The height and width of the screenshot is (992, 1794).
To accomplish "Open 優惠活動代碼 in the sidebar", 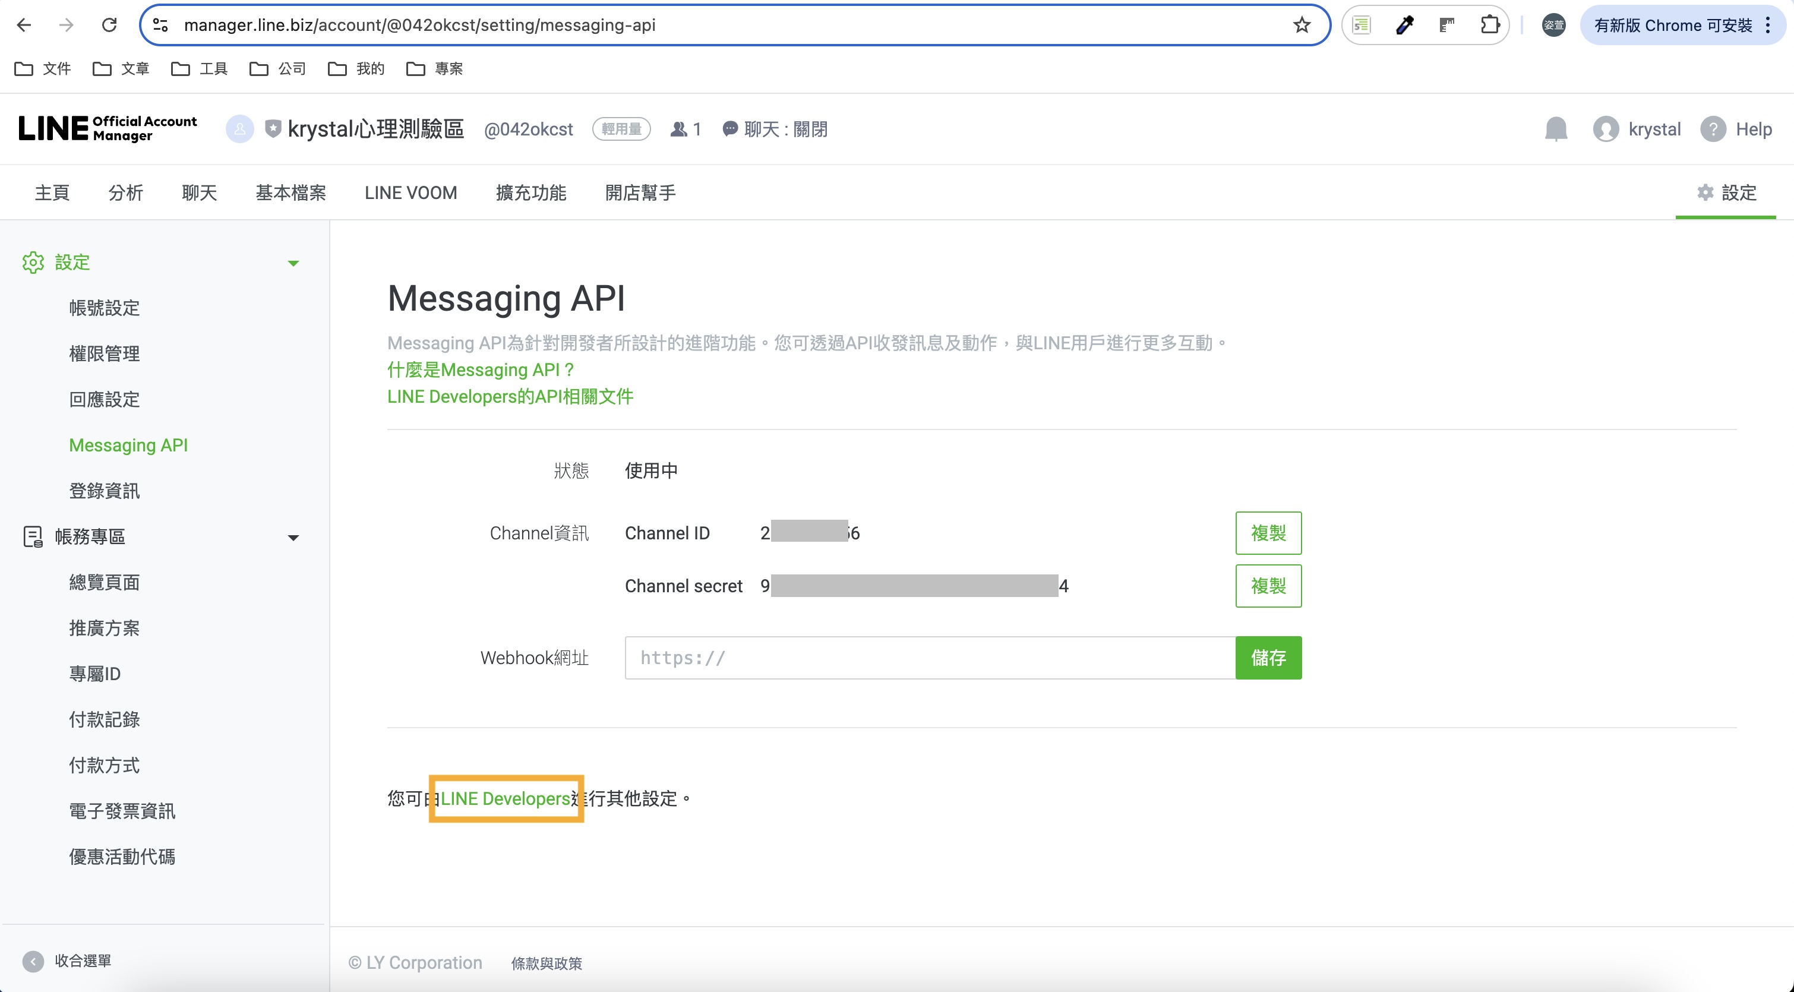I will [x=122, y=857].
